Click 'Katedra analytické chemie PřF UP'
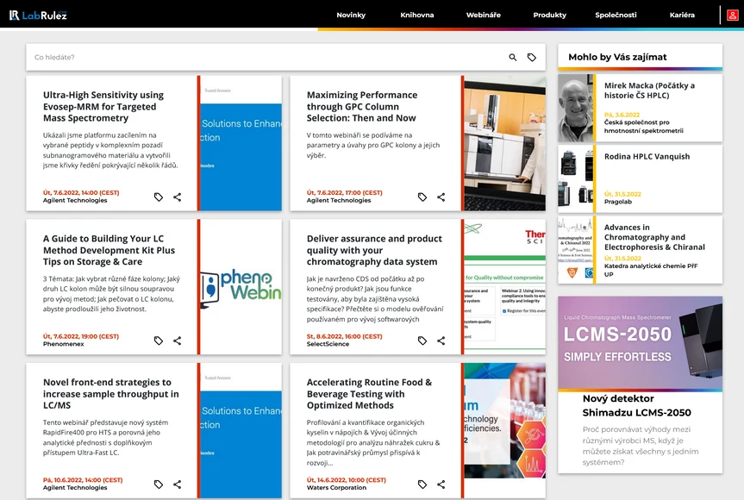The image size is (744, 500). [651, 270]
